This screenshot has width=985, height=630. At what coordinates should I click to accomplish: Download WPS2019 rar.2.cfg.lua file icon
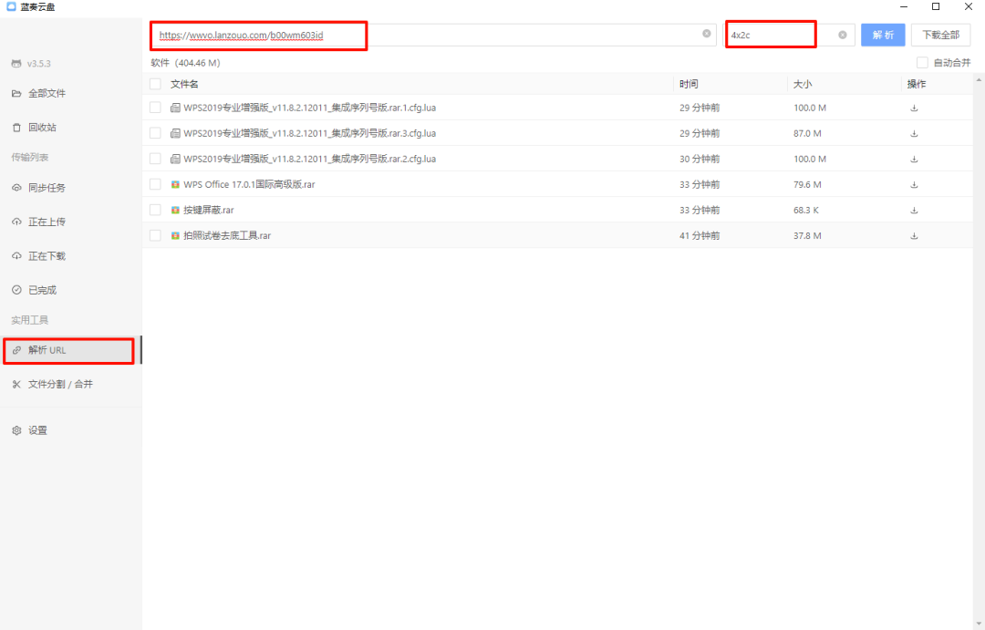tap(914, 159)
